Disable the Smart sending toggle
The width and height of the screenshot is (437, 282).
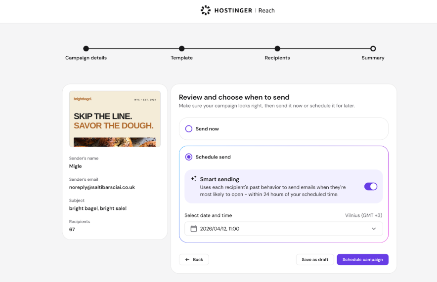(x=371, y=186)
